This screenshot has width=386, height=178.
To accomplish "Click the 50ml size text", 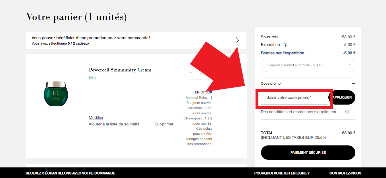I will 93,78.
